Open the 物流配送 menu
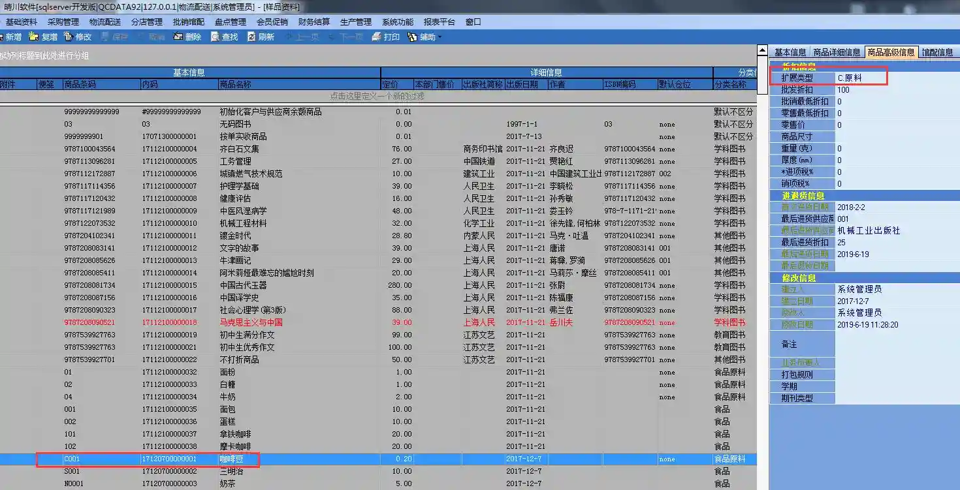Viewport: 960px width, 490px height. point(104,22)
